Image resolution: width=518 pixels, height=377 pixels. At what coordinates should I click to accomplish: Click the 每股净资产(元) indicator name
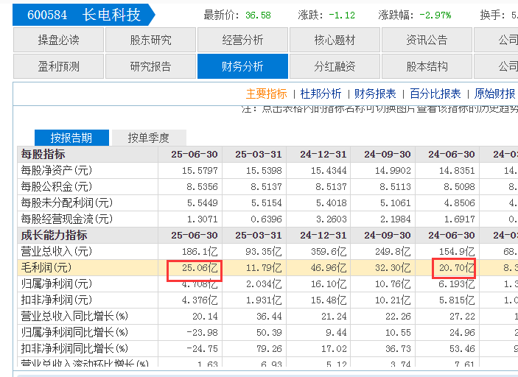click(x=57, y=170)
